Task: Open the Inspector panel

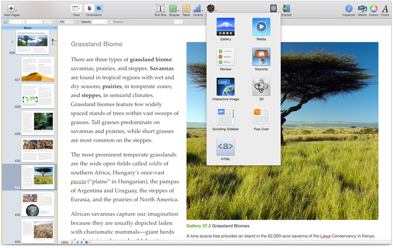Action: click(x=349, y=8)
